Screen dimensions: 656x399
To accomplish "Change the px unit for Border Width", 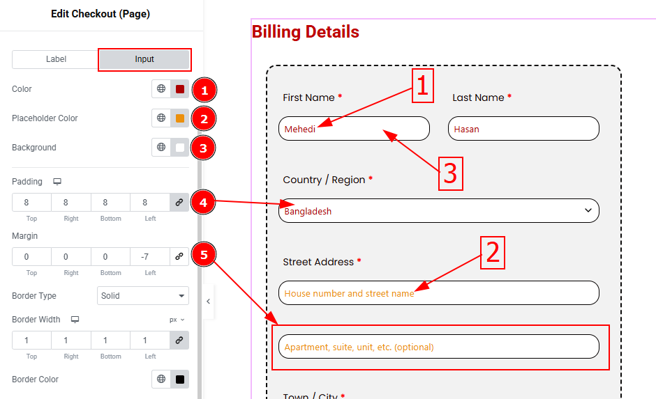I will point(177,320).
